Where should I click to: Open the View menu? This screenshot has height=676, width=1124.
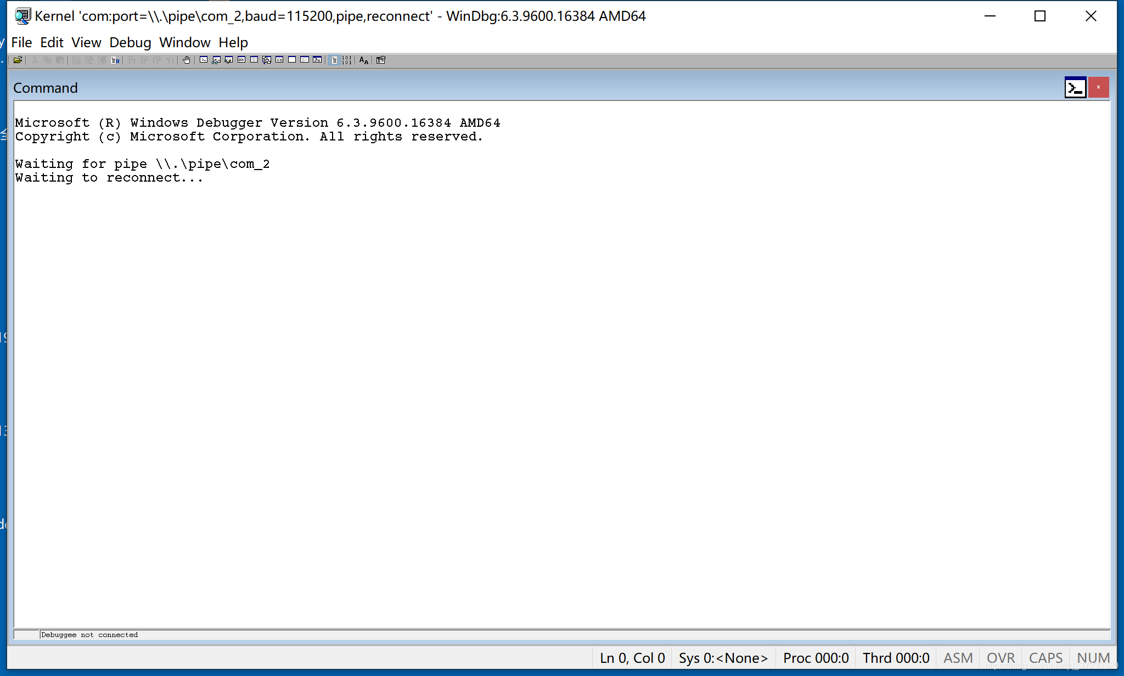point(86,42)
